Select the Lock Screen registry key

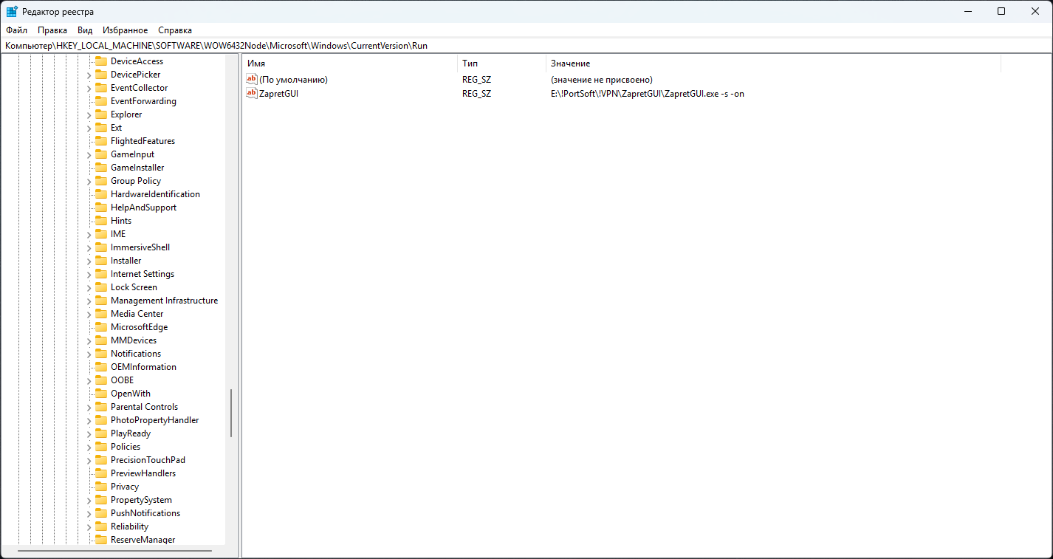[134, 287]
